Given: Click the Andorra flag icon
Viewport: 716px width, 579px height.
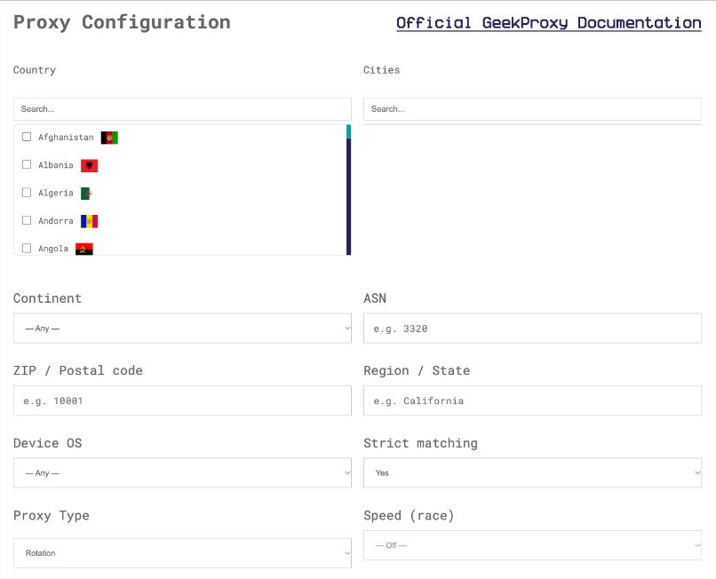Looking at the screenshot, I should pyautogui.click(x=90, y=221).
